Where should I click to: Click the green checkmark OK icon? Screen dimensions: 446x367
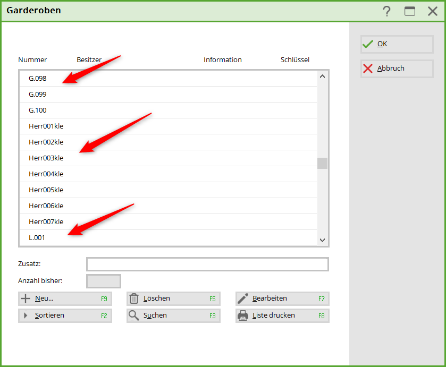(368, 44)
